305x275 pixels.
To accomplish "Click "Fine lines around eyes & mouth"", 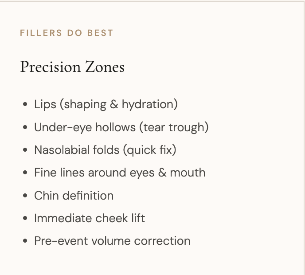I will (120, 173).
